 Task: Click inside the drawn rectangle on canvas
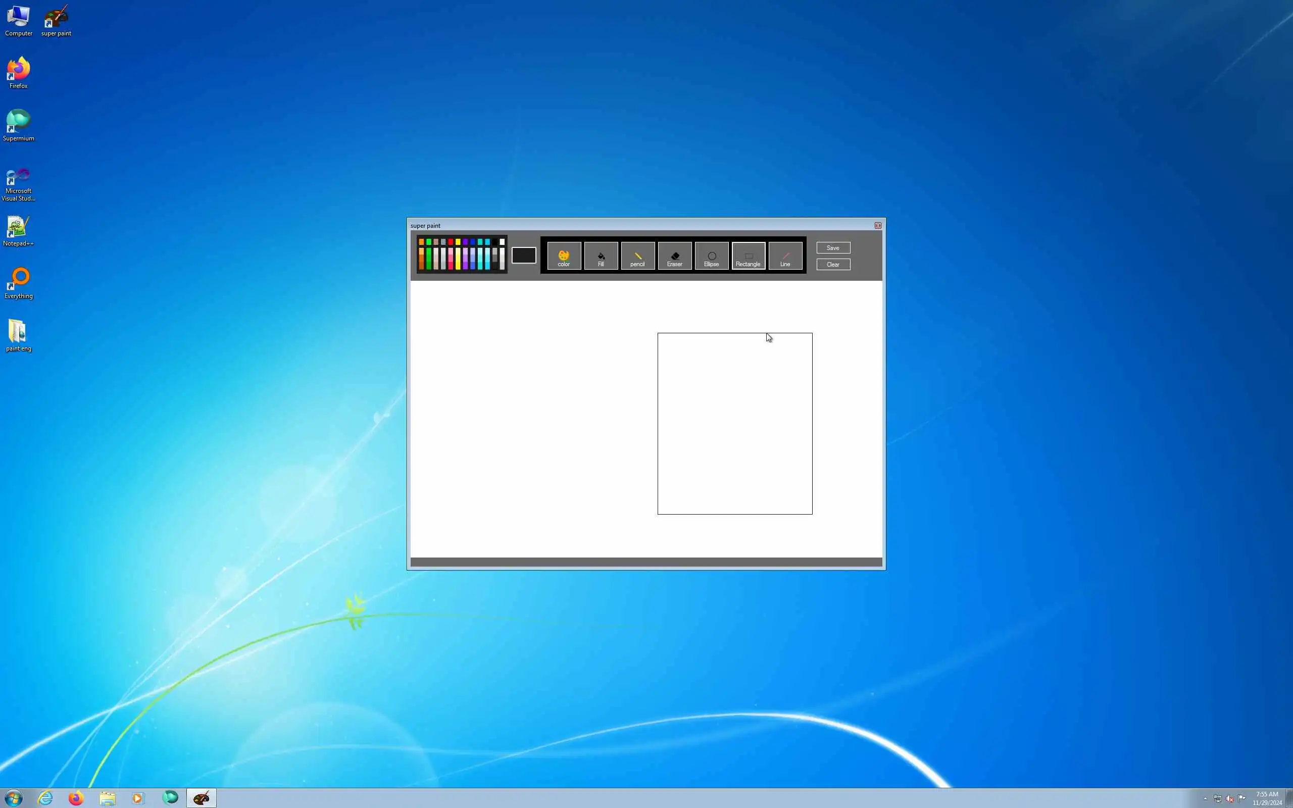pyautogui.click(x=735, y=423)
